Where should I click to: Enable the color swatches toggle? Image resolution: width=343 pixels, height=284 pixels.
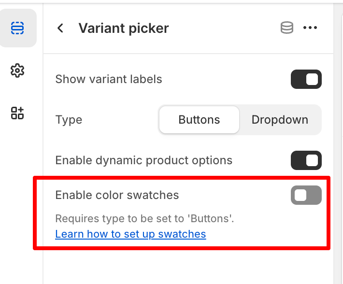(306, 195)
